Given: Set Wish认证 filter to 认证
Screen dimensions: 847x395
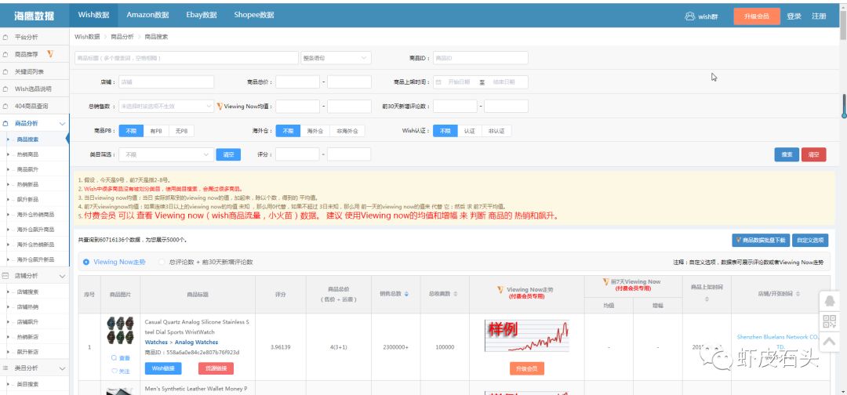Looking at the screenshot, I should 469,131.
